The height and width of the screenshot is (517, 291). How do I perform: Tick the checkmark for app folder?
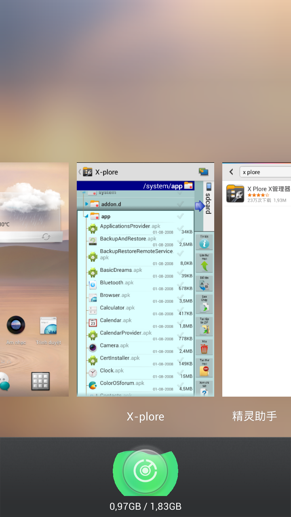click(x=181, y=216)
